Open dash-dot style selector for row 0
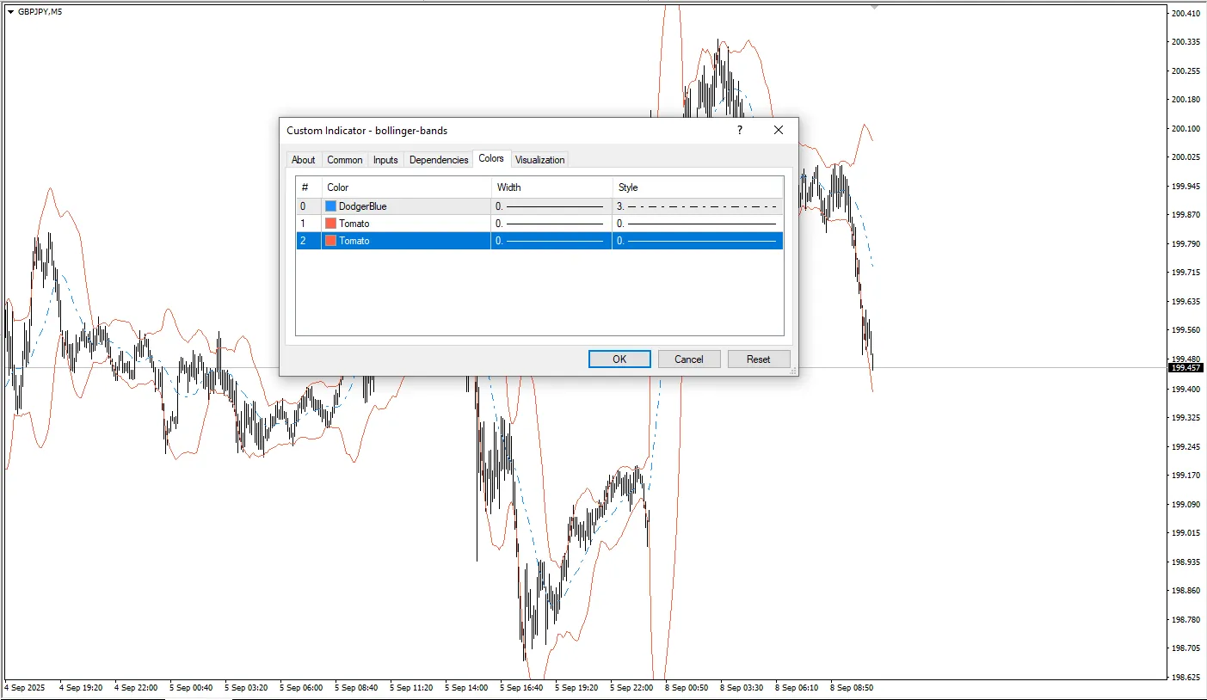The width and height of the screenshot is (1207, 700). tap(698, 206)
